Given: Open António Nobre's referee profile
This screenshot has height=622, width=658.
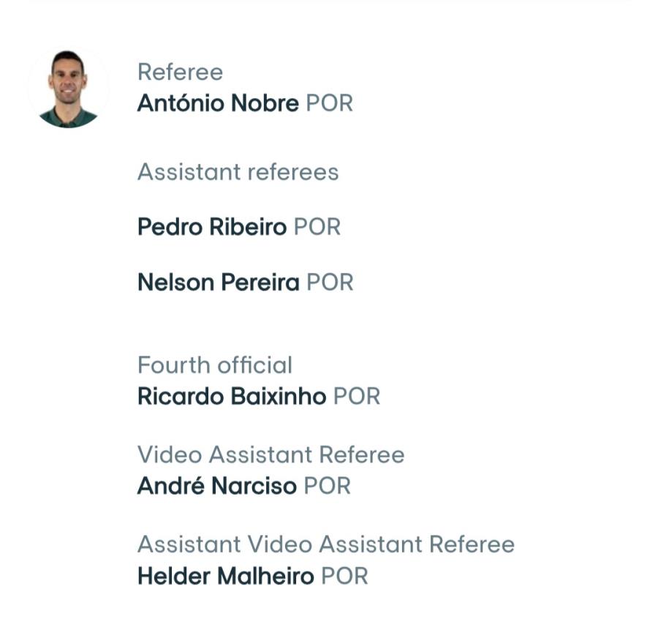Looking at the screenshot, I should (x=218, y=103).
